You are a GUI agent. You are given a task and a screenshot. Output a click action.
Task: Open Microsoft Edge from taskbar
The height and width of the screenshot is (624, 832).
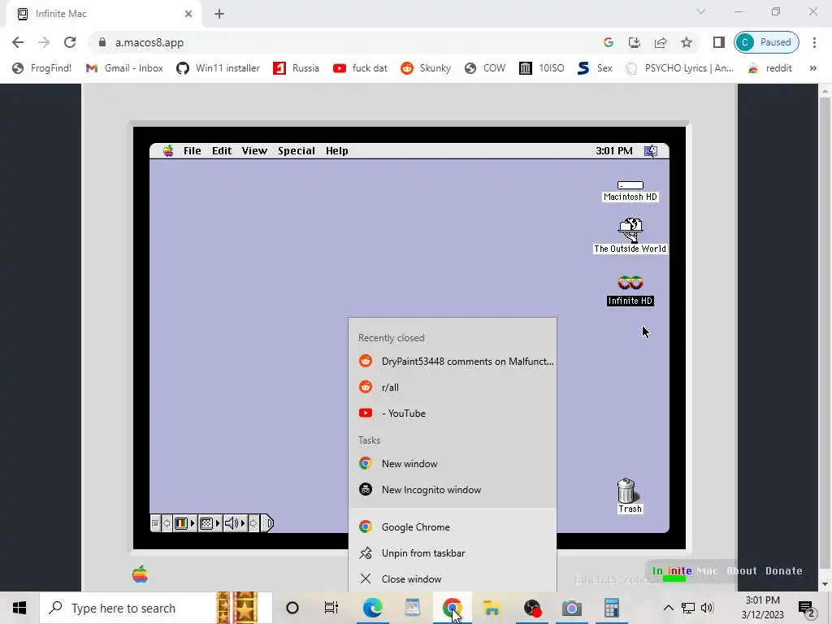pos(372,608)
